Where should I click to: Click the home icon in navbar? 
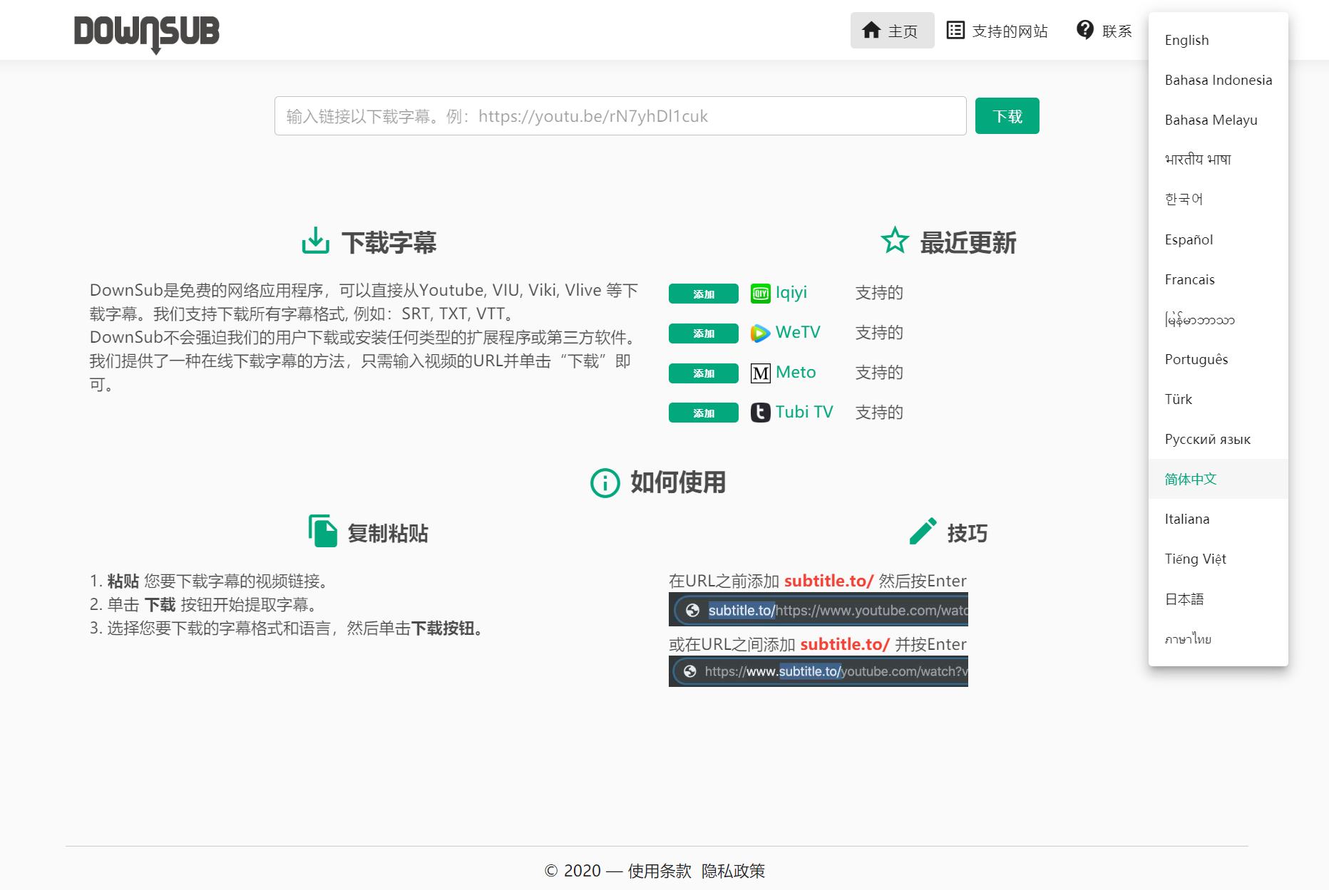pos(871,30)
